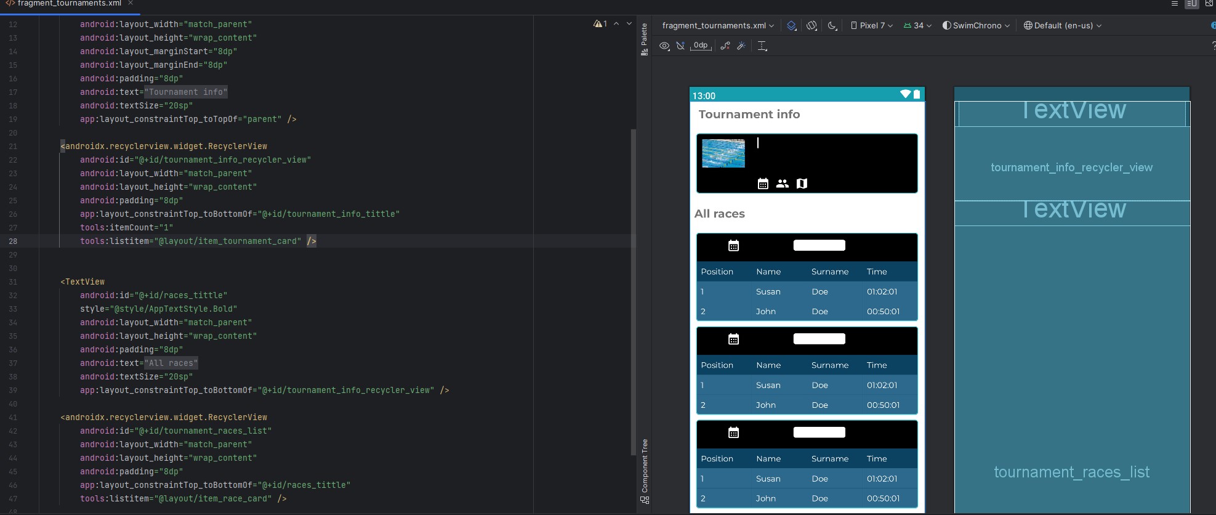The height and width of the screenshot is (515, 1216).
Task: Toggle the Autoconnection to Parent magnet icon
Action: coord(680,46)
